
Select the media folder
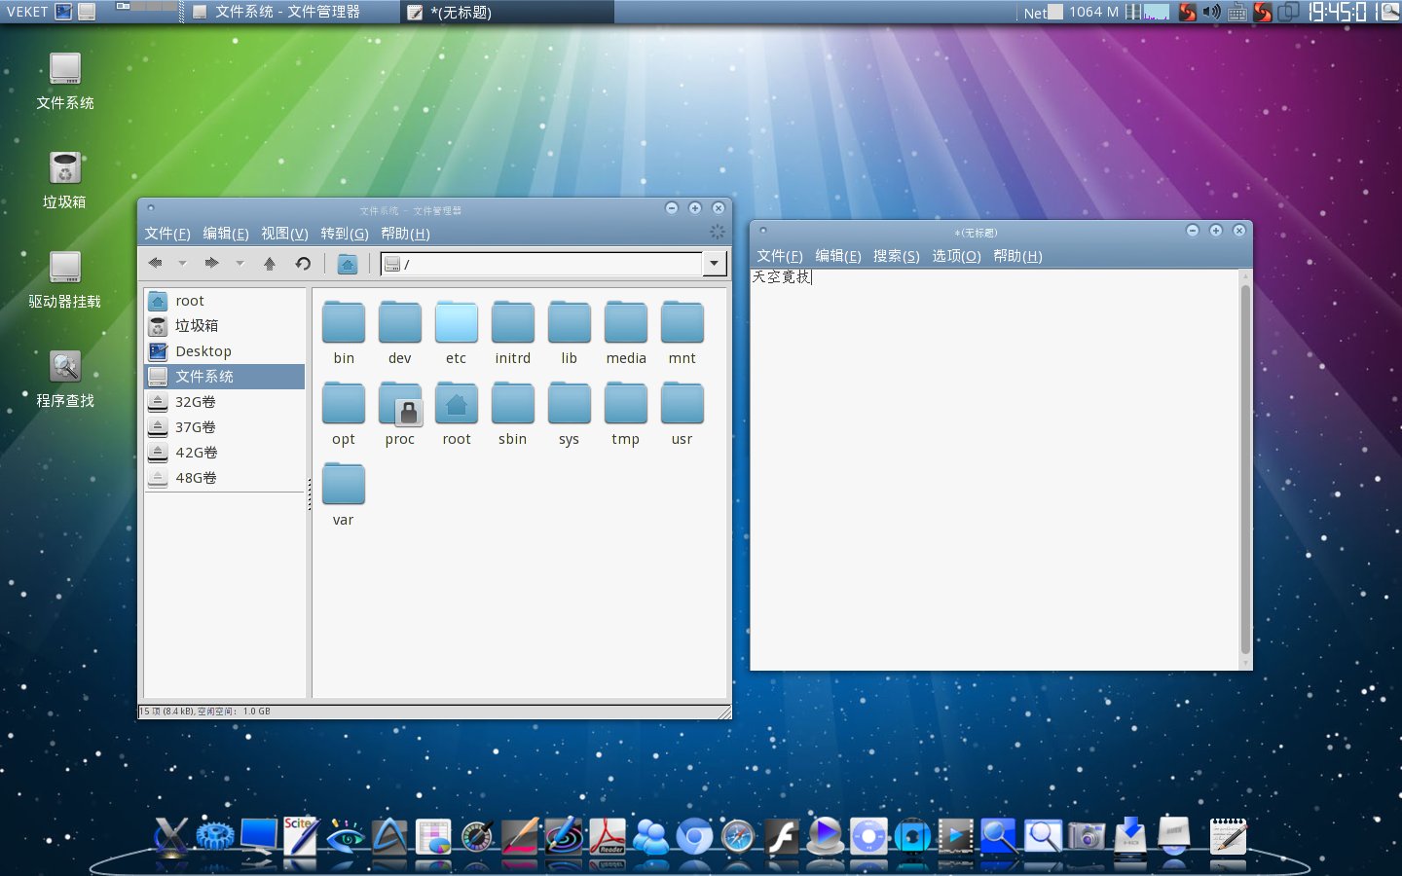626,333
